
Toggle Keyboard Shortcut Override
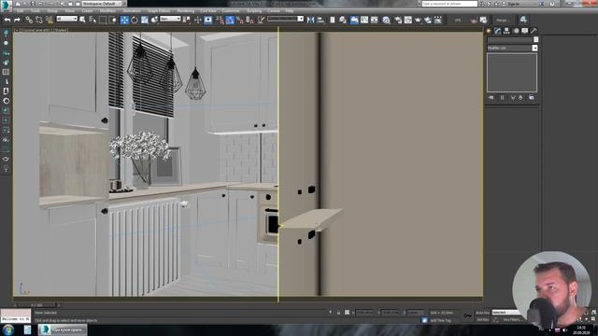click(208, 20)
